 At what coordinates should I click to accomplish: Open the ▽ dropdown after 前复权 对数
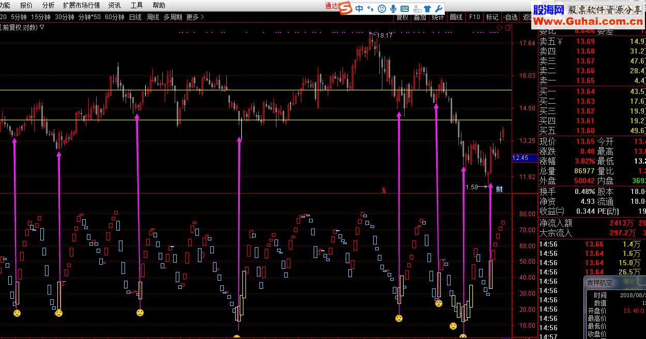coord(42,27)
